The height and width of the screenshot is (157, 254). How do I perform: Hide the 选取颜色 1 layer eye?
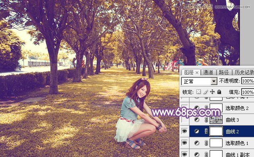click(185, 143)
